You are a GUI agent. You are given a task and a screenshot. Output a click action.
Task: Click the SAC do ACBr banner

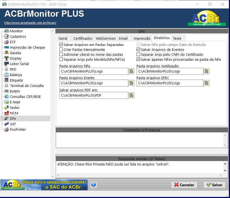click(44, 185)
